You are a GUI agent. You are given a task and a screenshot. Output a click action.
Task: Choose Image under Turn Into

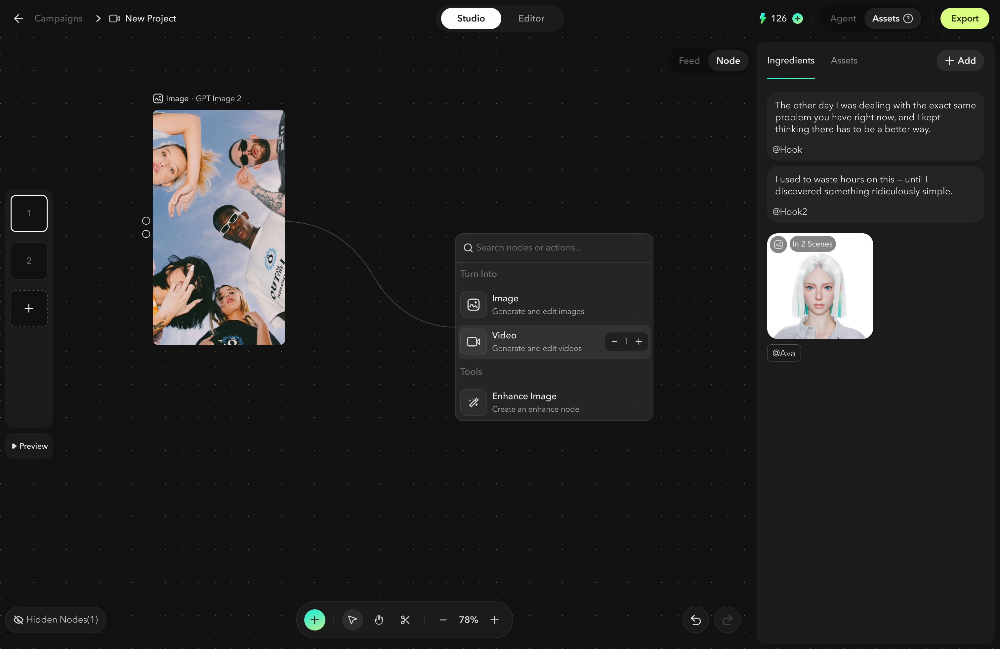pos(554,304)
